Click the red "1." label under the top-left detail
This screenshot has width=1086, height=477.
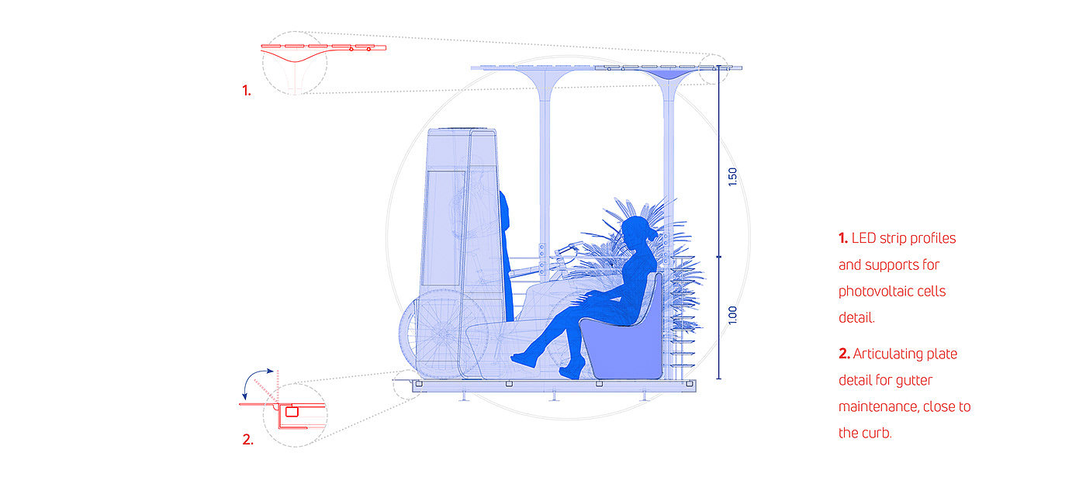click(247, 91)
